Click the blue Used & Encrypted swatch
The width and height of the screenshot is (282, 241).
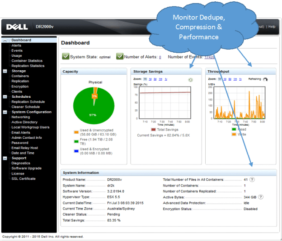point(76,151)
